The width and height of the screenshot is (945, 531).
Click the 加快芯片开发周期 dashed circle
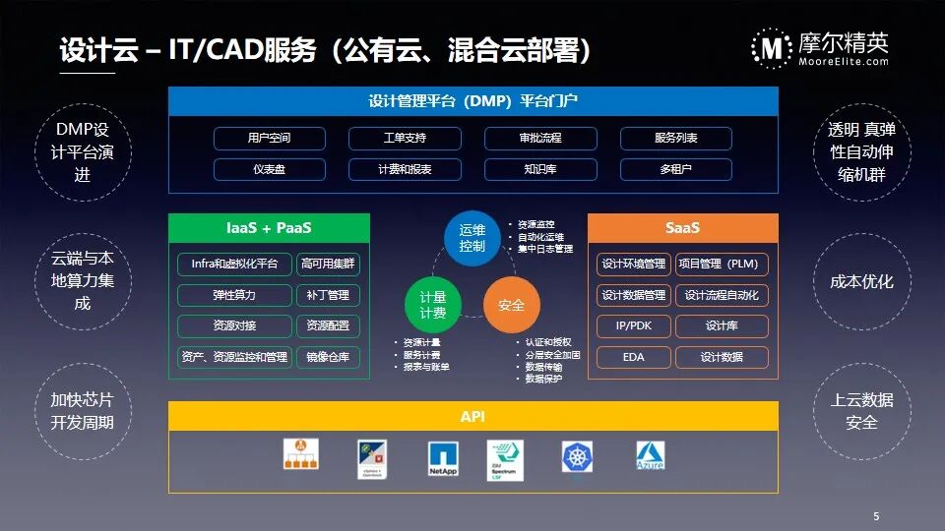tap(83, 411)
